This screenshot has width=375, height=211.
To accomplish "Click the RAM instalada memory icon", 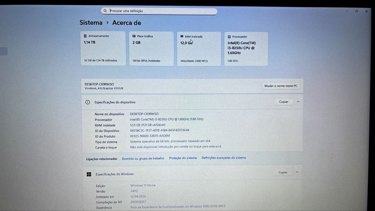I will [182, 37].
